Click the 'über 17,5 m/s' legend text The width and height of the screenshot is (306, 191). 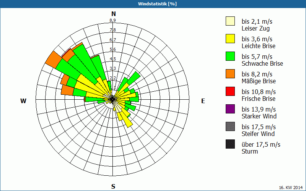point(261,144)
